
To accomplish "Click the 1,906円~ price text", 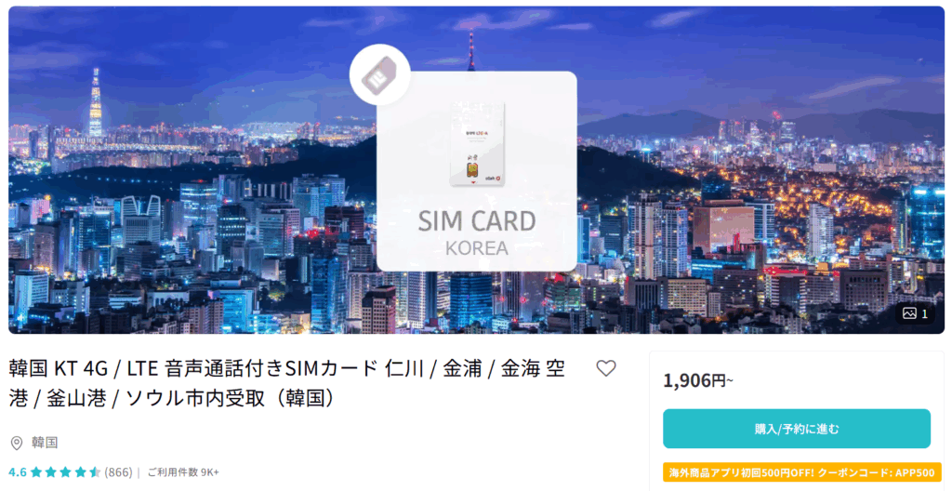I will [x=698, y=380].
